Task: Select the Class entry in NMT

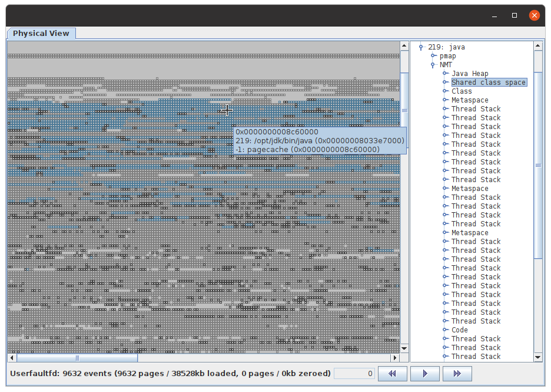Action: point(462,91)
